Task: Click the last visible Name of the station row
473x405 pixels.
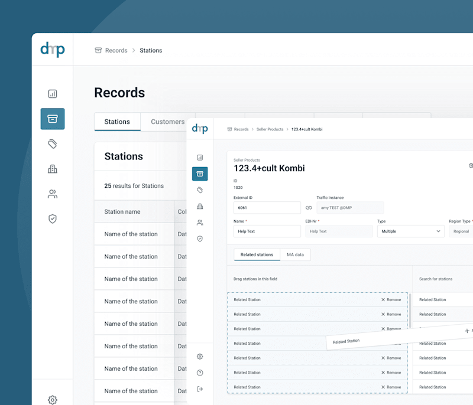Action: pos(134,391)
